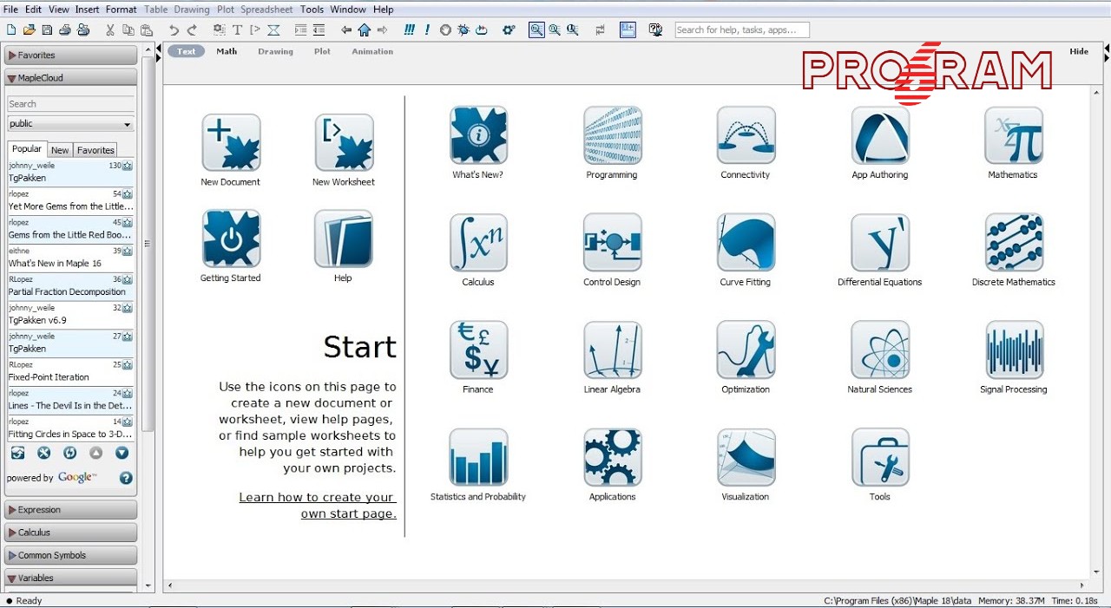This screenshot has height=608, width=1111.
Task: Switch to the Popular MapleCloud tab
Action: tap(27, 149)
